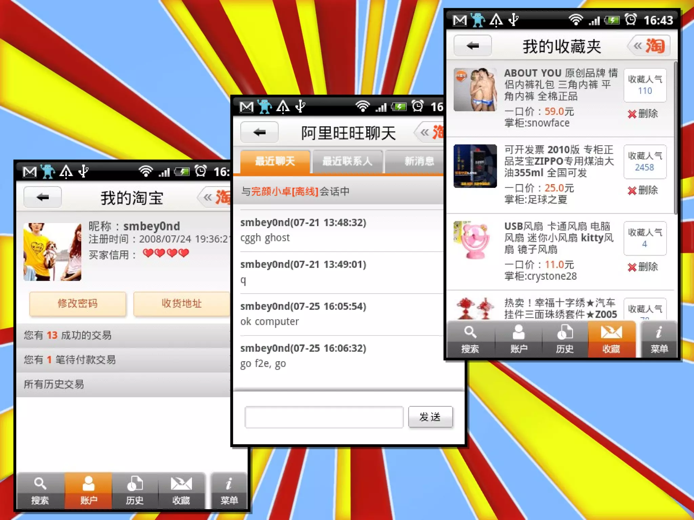Go back in the 阿里旺旺聊天 screen
Image resolution: width=694 pixels, height=520 pixels.
(x=260, y=132)
